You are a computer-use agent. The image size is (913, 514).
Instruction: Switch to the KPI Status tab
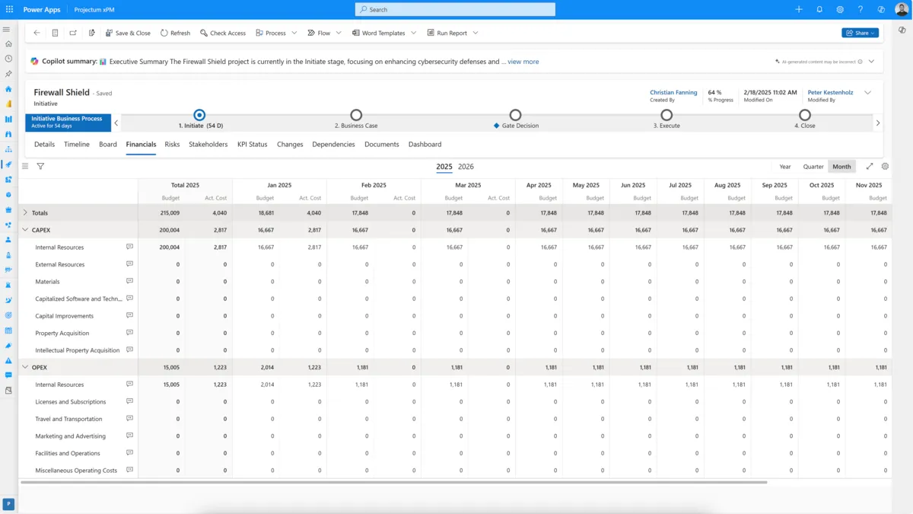(252, 144)
